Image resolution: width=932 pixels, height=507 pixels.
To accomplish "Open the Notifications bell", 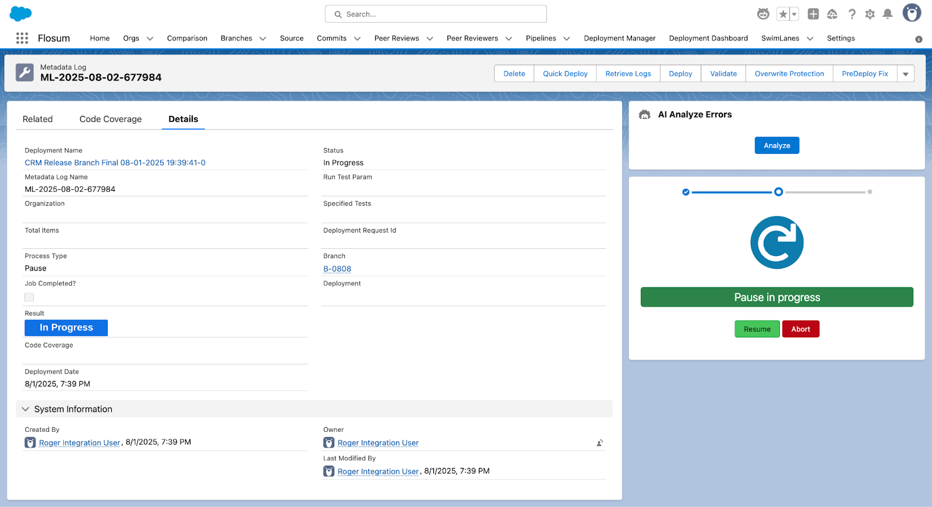I will pyautogui.click(x=888, y=14).
